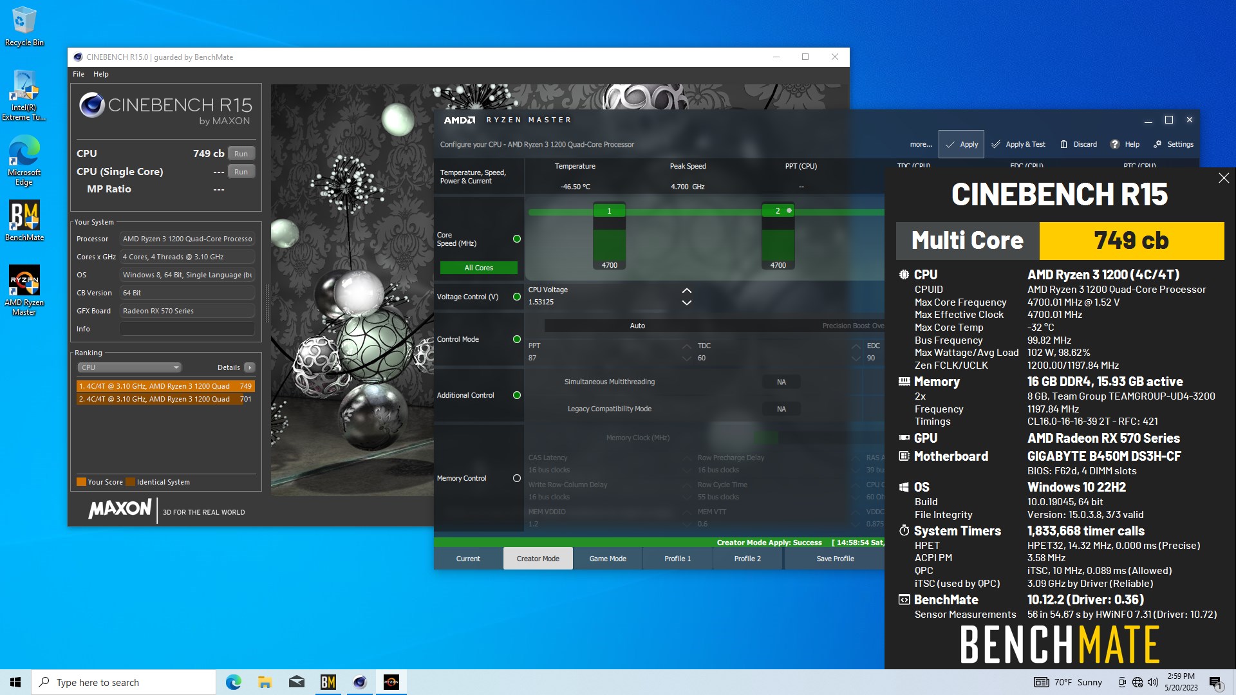The image size is (1236, 695).
Task: Decrease the TDC value
Action: [856, 358]
